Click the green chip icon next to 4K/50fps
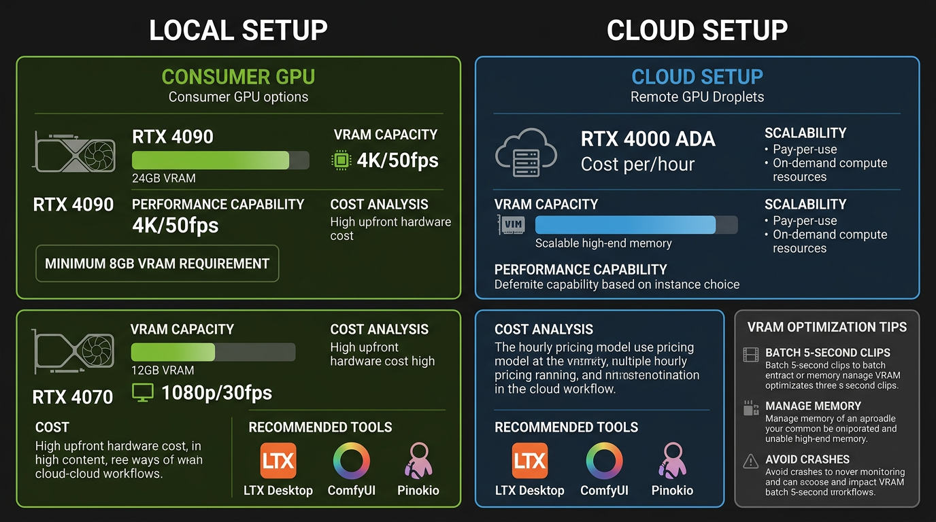936x522 pixels. click(341, 160)
